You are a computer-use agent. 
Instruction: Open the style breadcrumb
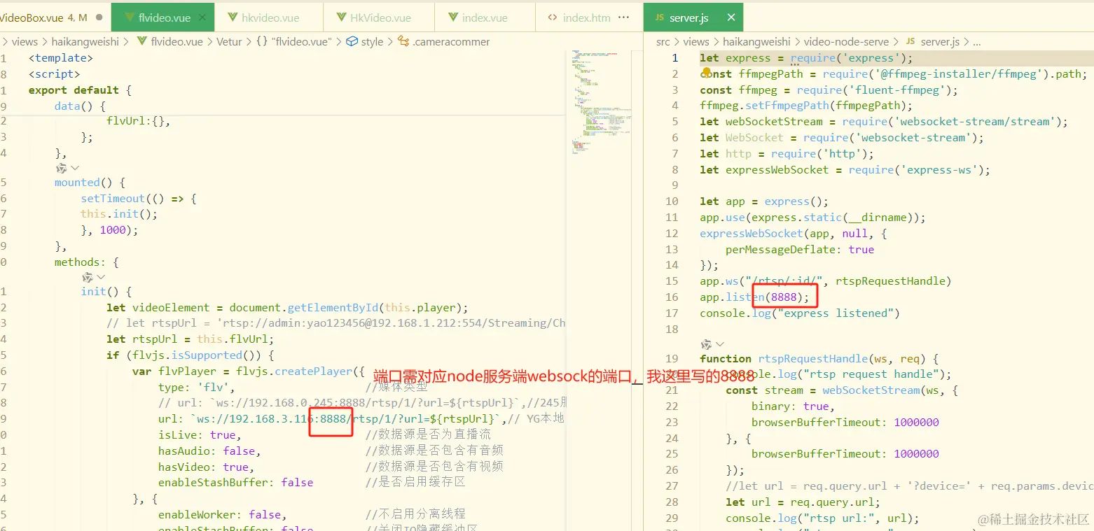click(365, 42)
